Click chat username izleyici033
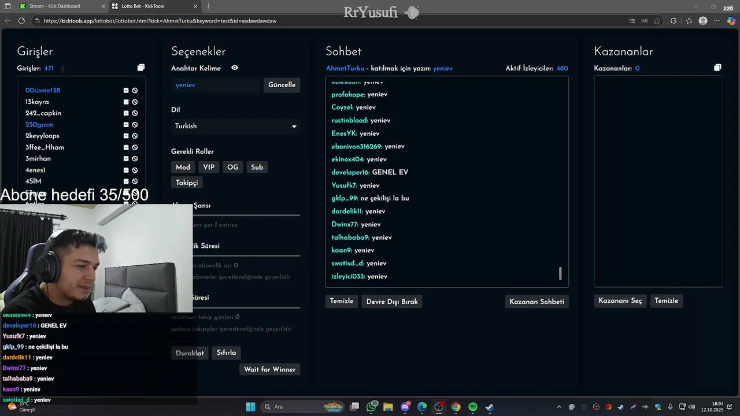Screen dimensions: 740x416 [x=348, y=276]
